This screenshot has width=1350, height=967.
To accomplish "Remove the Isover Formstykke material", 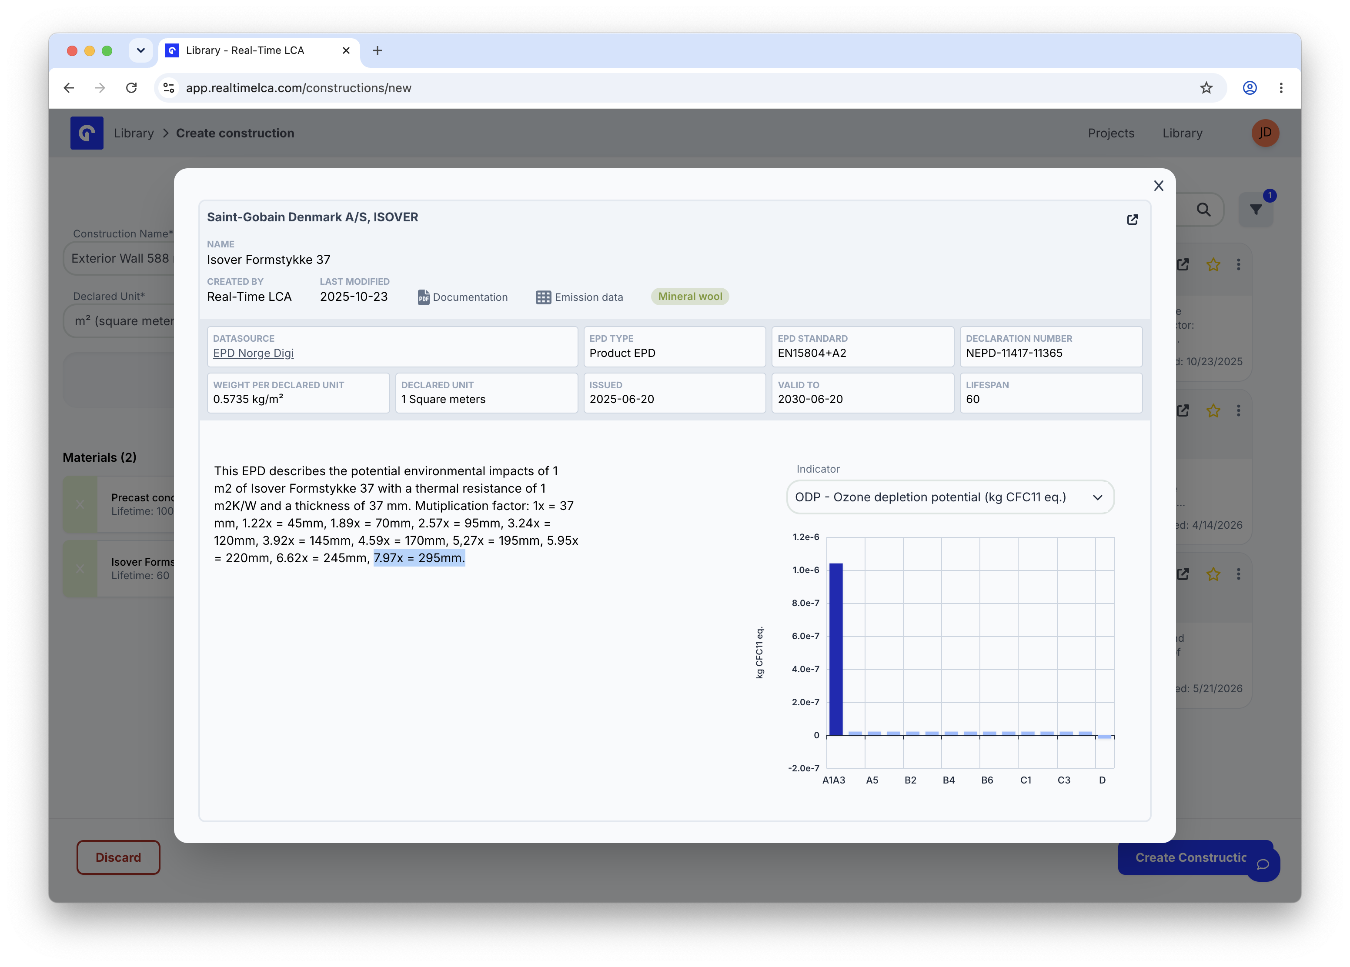I will (x=80, y=569).
